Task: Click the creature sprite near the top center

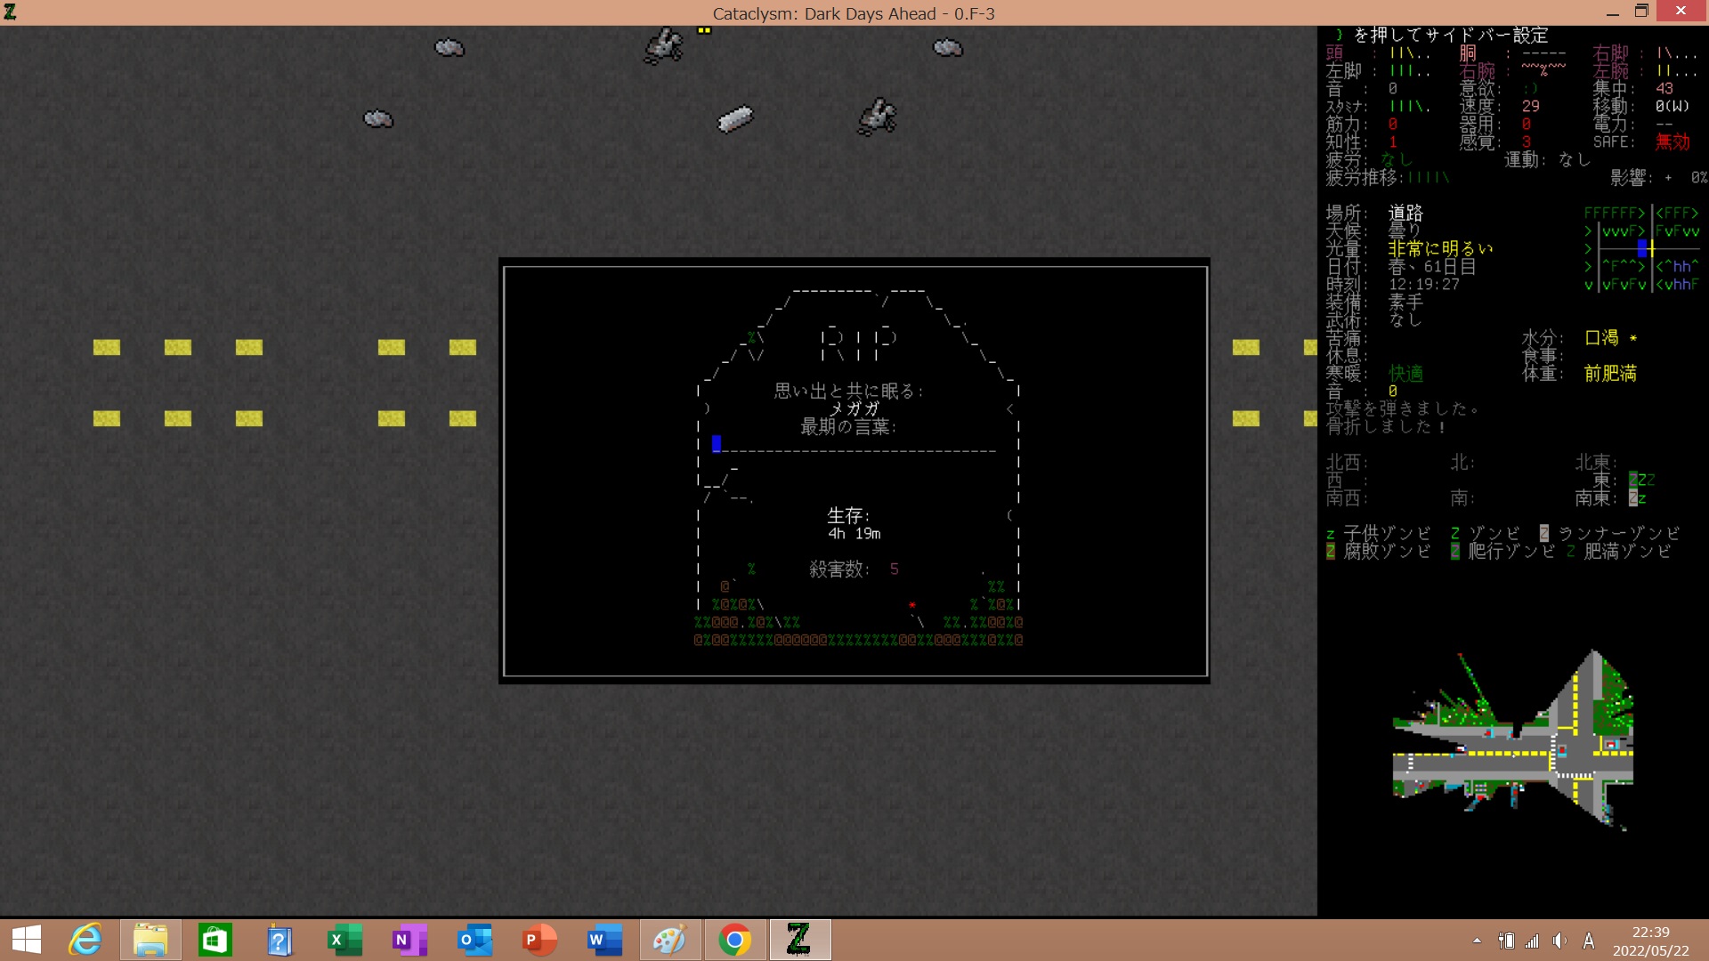Action: pos(663,45)
